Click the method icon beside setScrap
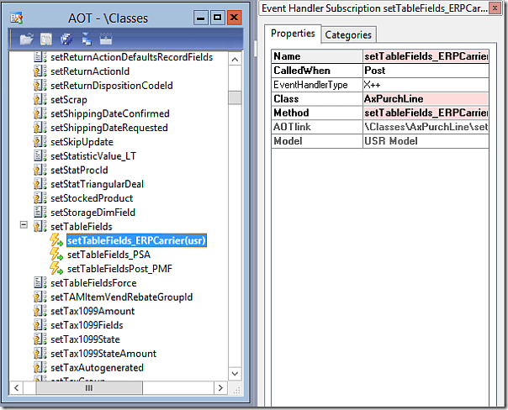508x410 pixels. pyautogui.click(x=40, y=99)
